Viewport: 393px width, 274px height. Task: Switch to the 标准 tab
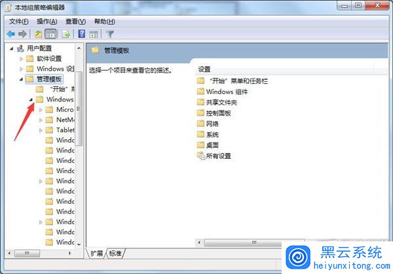tap(115, 254)
